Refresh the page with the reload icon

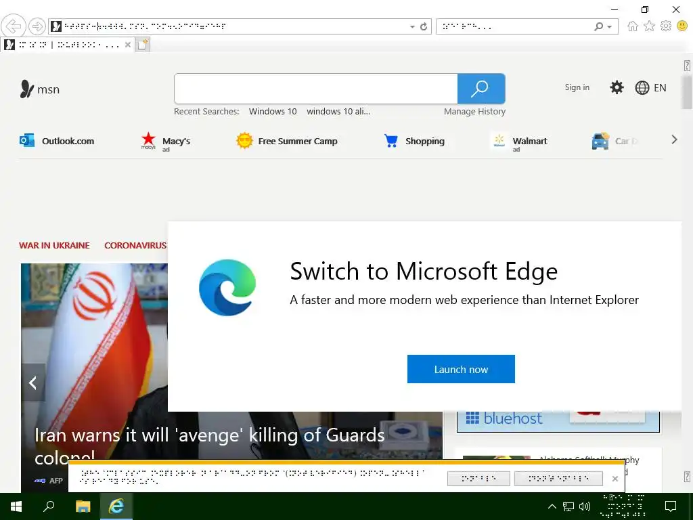pyautogui.click(x=424, y=26)
